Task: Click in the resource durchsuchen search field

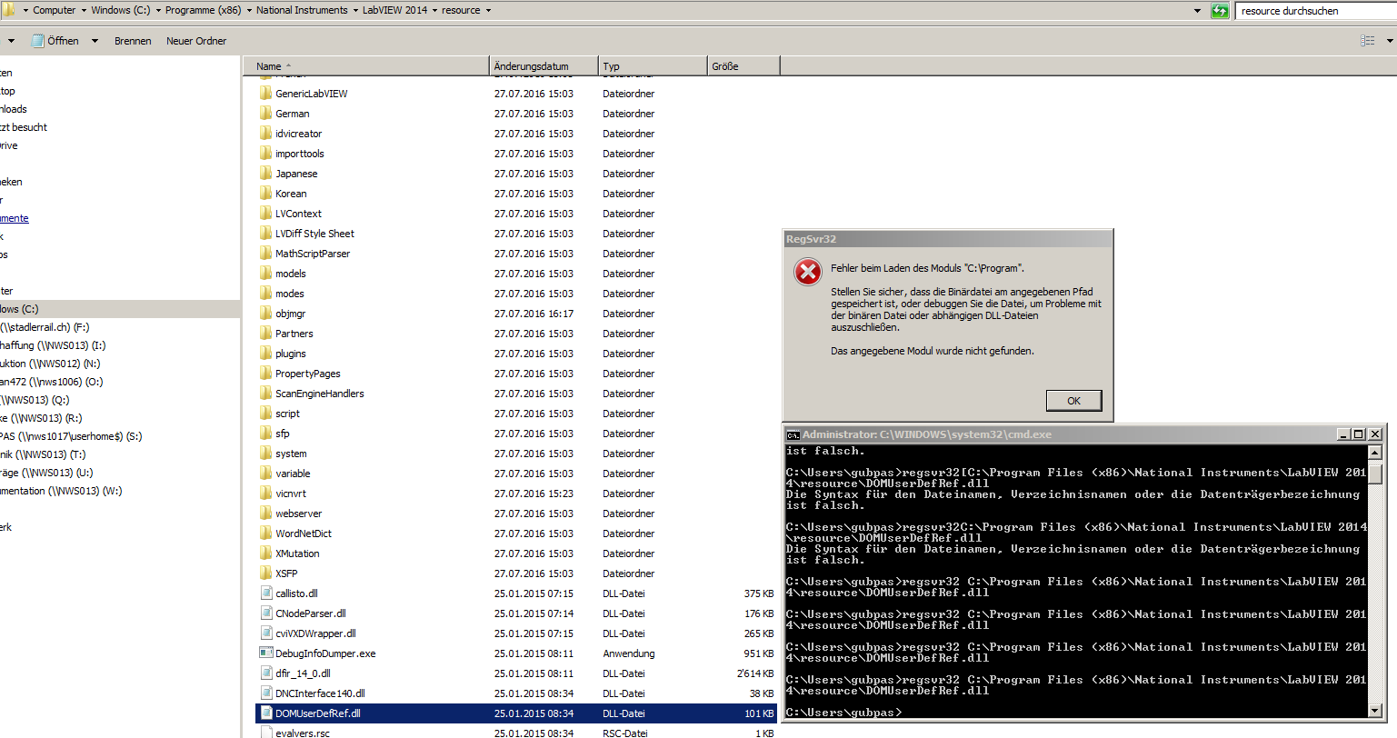Action: 1315,11
